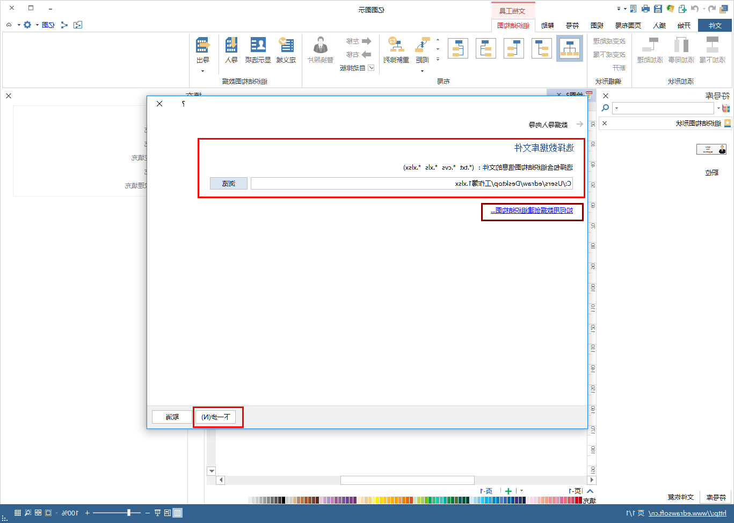Click the dialog back arrow beside 数据导入向导
Screen dimensions: 734x523
coord(579,124)
